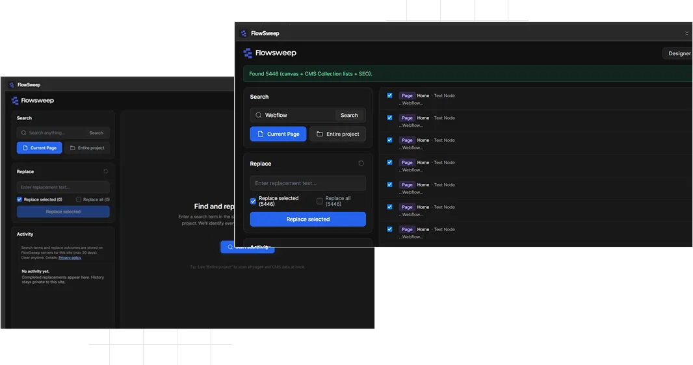The height and width of the screenshot is (365, 693).
Task: Uncheck the fifth Home Text Node result
Action: (389, 184)
